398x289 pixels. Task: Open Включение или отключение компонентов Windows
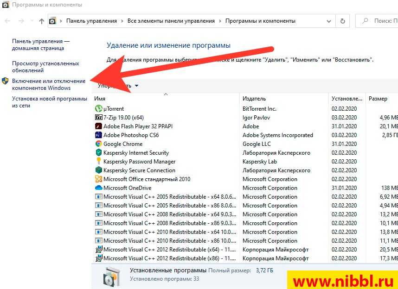coord(49,84)
